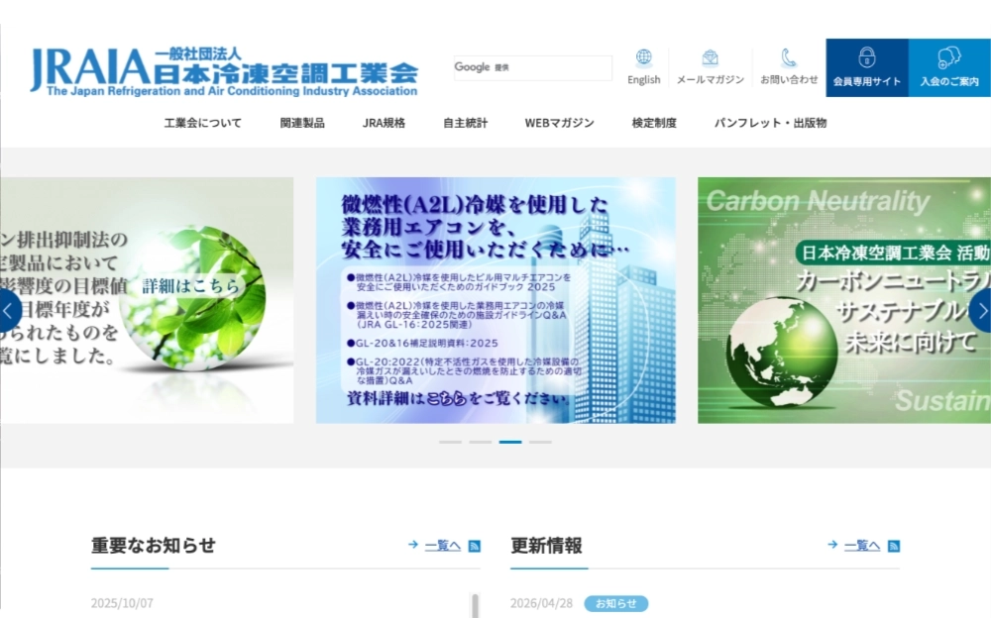The width and height of the screenshot is (991, 618).
Task: Advance to the next carousel slide
Action: tap(981, 310)
